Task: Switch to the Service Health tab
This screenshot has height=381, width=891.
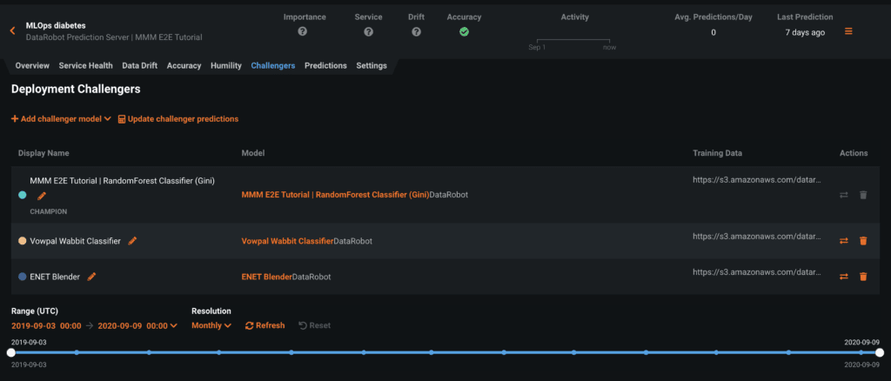Action: [86, 66]
